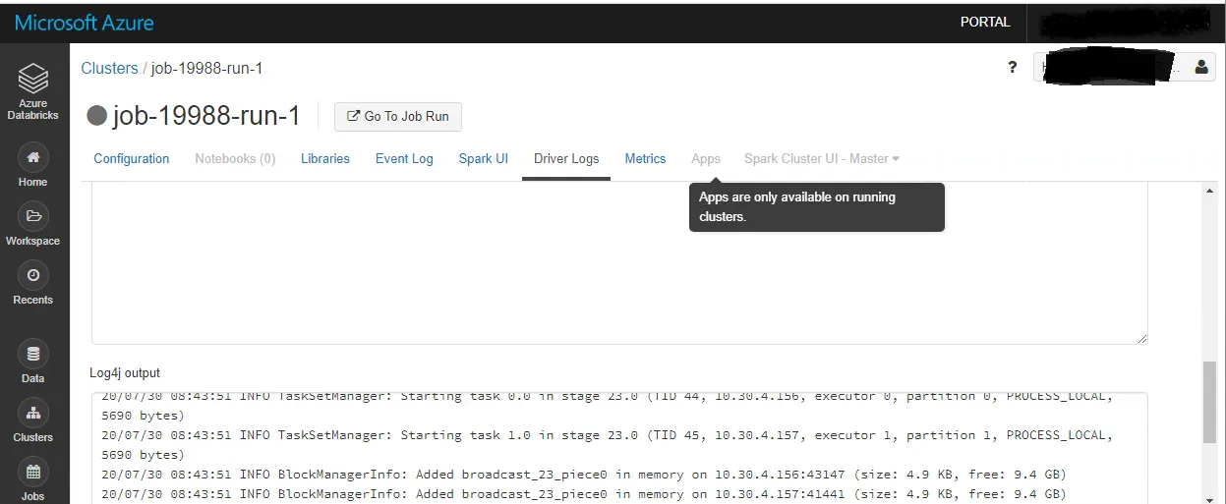Open the Jobs calendar icon
Viewport: 1226px width, 504px height.
33,472
